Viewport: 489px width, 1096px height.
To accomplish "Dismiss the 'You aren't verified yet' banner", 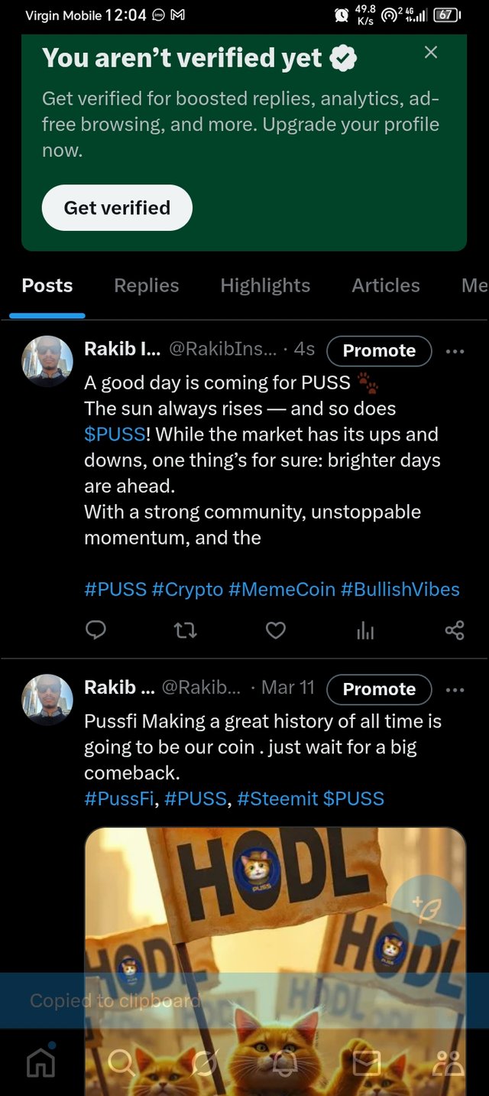I will click(431, 52).
